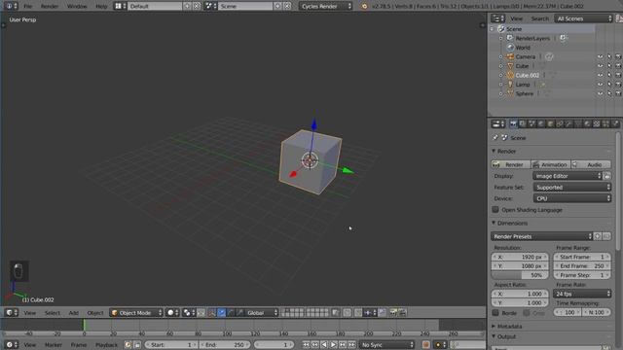The image size is (623, 350).
Task: Open the Render Layers properties tab icon
Action: (523, 124)
